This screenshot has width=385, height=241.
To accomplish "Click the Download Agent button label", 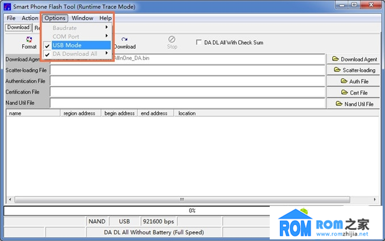I will click(359, 60).
